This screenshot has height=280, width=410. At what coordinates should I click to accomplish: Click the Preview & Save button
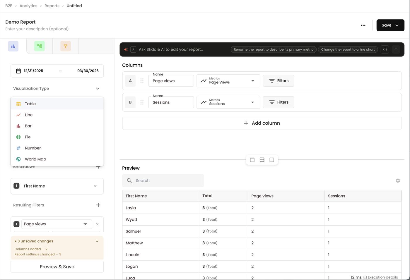(x=57, y=267)
